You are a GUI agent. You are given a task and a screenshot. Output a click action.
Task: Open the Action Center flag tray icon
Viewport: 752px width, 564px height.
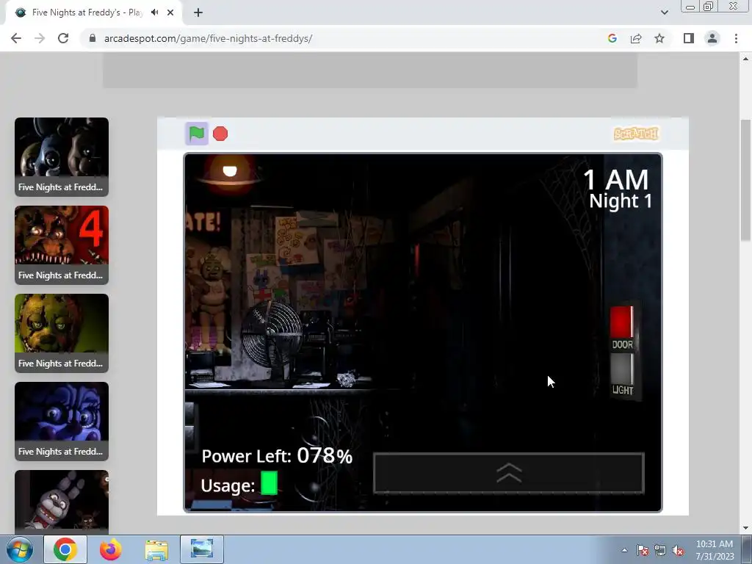coord(642,550)
